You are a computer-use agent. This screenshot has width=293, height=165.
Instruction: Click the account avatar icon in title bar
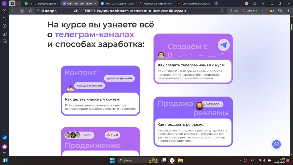coord(246,3)
